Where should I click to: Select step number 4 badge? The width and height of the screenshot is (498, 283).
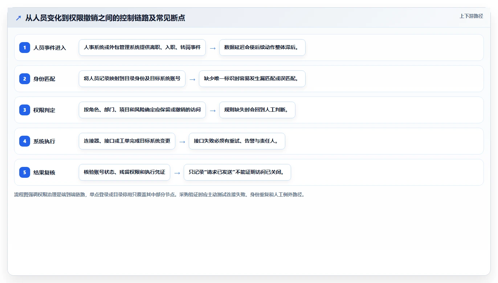25,141
